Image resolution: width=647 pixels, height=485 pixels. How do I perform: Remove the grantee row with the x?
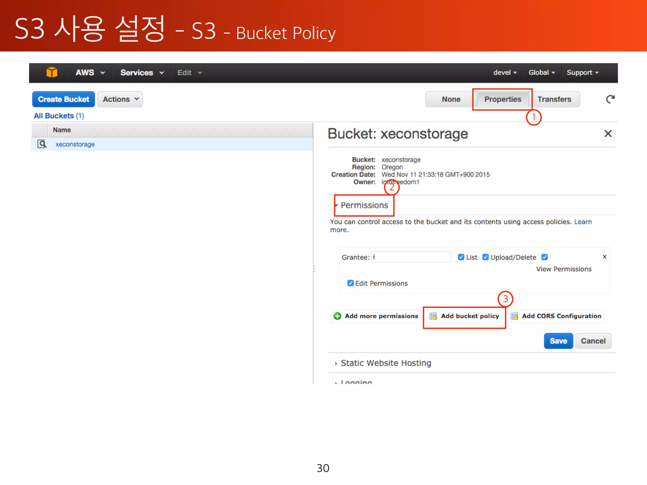click(605, 257)
